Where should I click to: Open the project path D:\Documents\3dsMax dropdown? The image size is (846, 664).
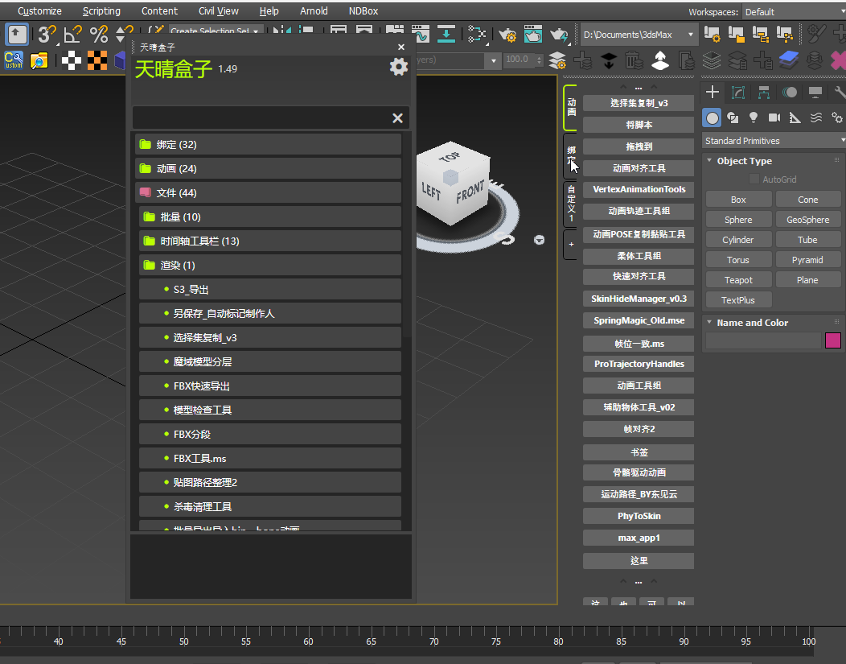point(639,35)
